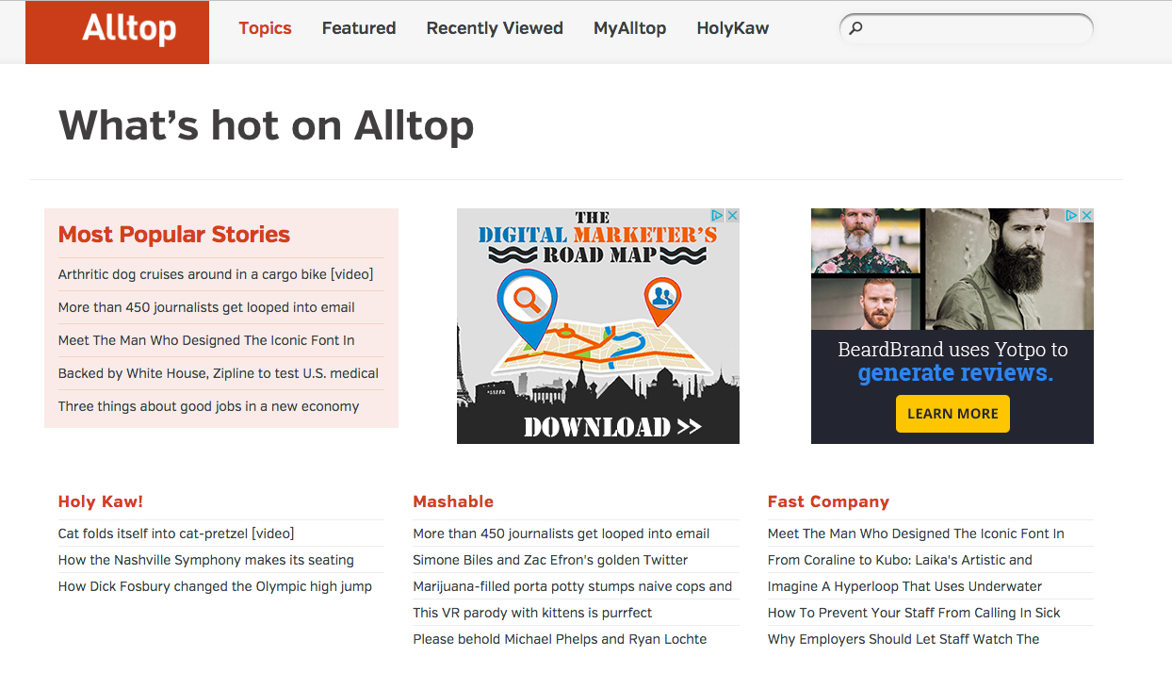Open MyAlltop
This screenshot has width=1172, height=673.
click(x=629, y=28)
